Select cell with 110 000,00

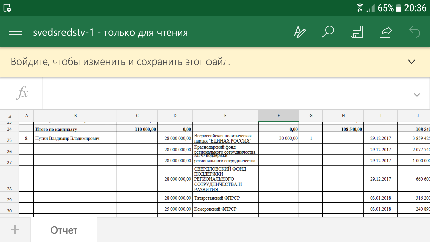coord(137,129)
